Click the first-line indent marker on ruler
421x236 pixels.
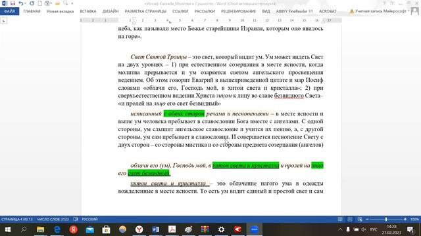[x=134, y=19]
